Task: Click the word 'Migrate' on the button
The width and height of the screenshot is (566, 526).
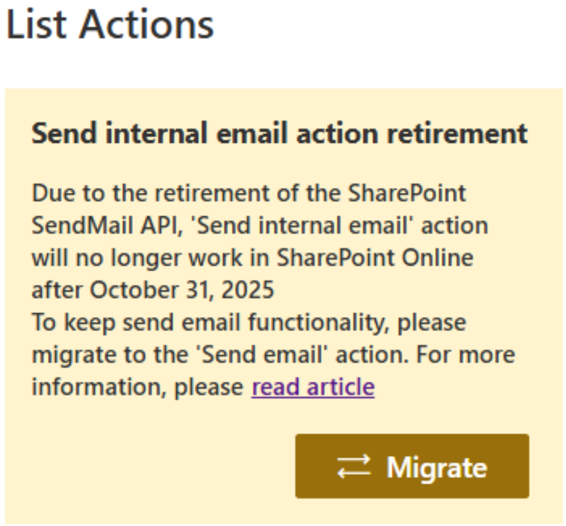Action: coord(437,468)
